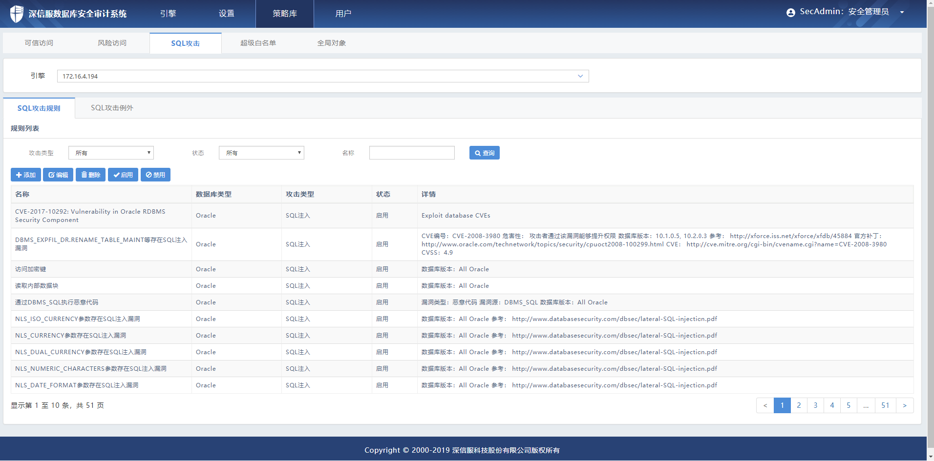Open the 状态 filter dropdown

[261, 153]
